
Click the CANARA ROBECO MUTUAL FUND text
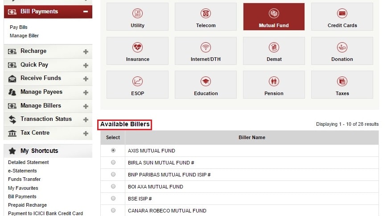[167, 211]
